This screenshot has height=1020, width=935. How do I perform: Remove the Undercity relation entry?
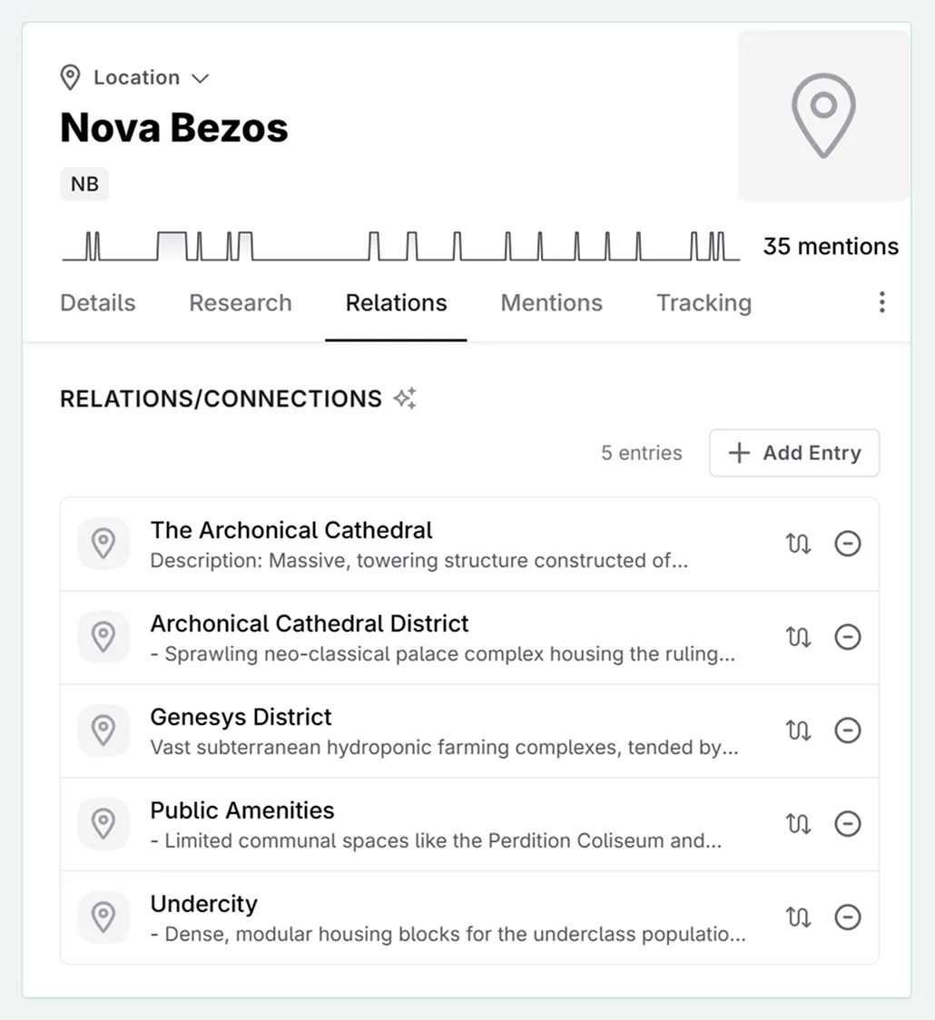847,917
